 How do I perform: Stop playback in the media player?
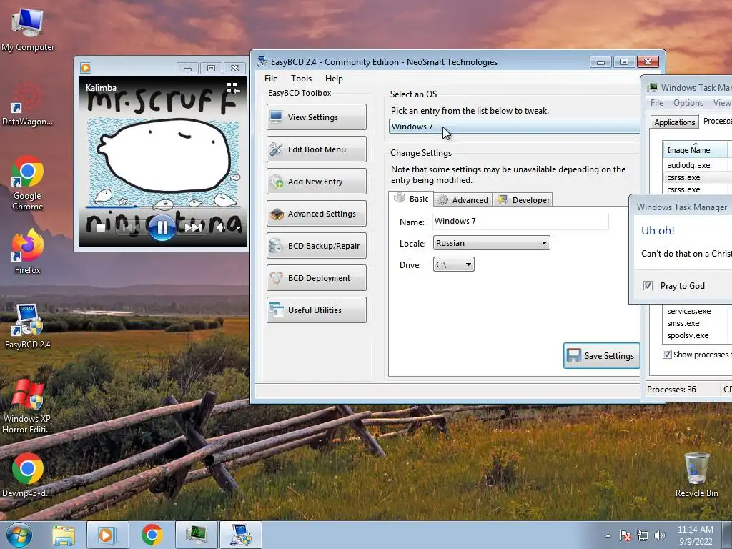pyautogui.click(x=100, y=228)
